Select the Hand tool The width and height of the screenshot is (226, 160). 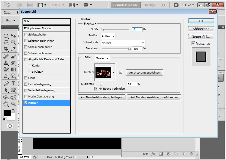[6, 104]
